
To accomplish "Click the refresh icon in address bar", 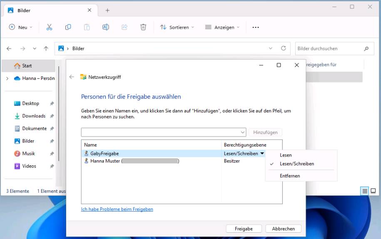I will [284, 48].
